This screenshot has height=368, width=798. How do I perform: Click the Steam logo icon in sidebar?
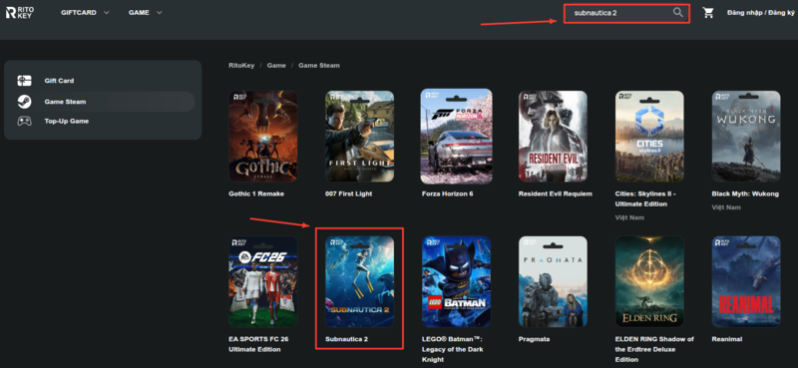tap(24, 102)
